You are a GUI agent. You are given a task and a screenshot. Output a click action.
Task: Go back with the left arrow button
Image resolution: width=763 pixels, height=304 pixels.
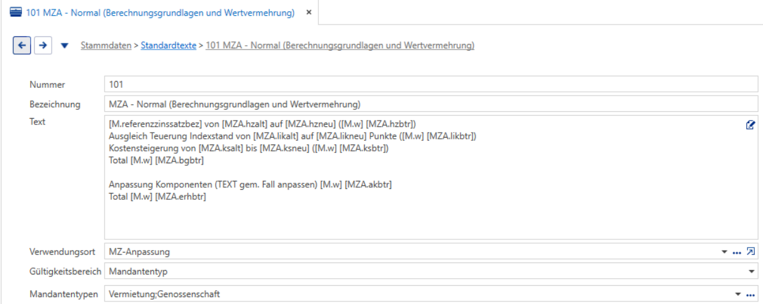(x=22, y=46)
